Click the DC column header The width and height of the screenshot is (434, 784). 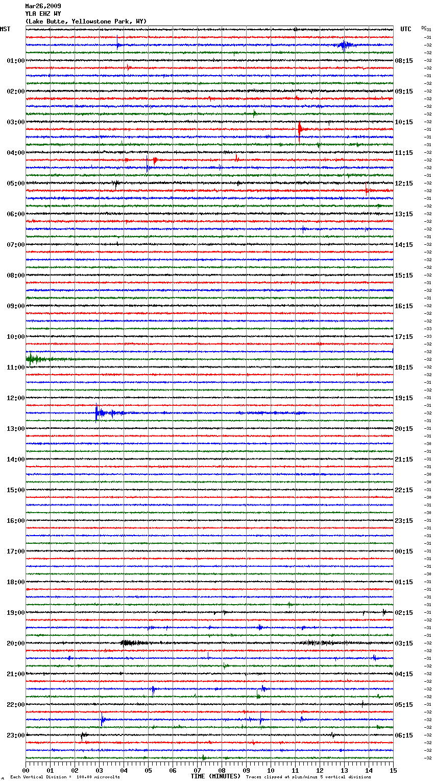click(x=424, y=28)
